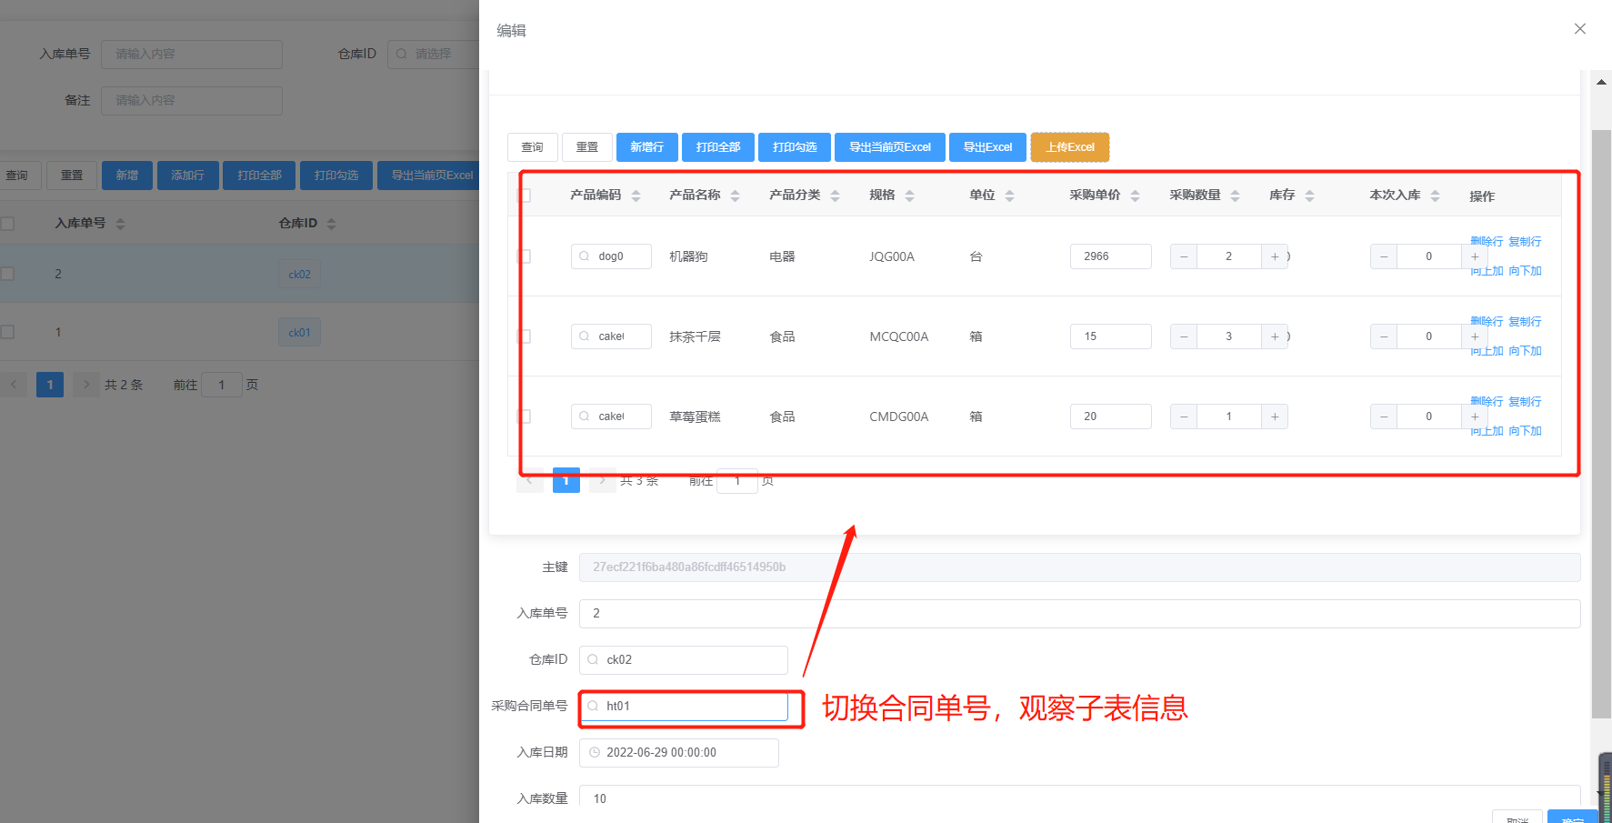Screen dimensions: 1612x823
Task: Increase 采购数量 for 草莓蛋糕 row
Action: [x=1275, y=417]
